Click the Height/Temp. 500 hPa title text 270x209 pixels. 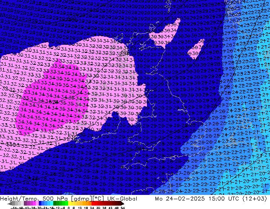[34, 199]
